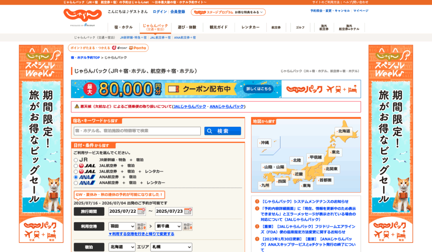Screen dimensions: 432x252
Task: Select JAL航空券+宿泊 radio option
Action: 76,166
